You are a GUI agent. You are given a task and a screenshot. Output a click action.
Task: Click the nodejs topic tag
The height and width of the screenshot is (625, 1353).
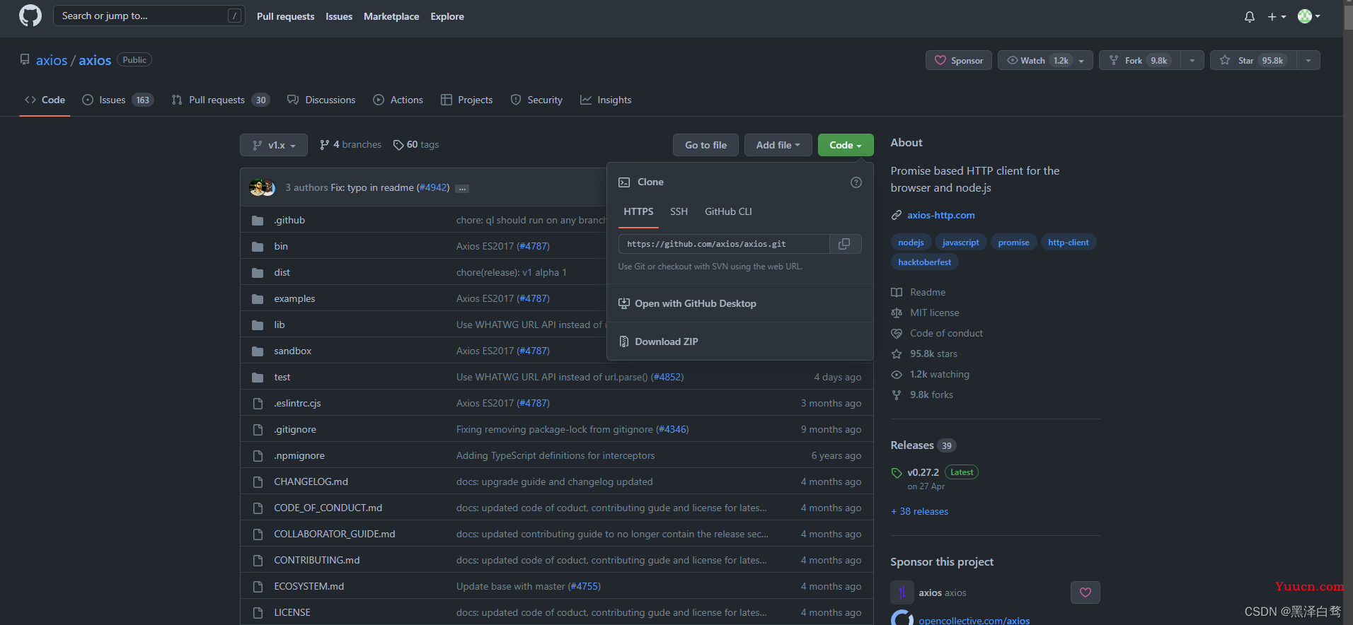911,243
